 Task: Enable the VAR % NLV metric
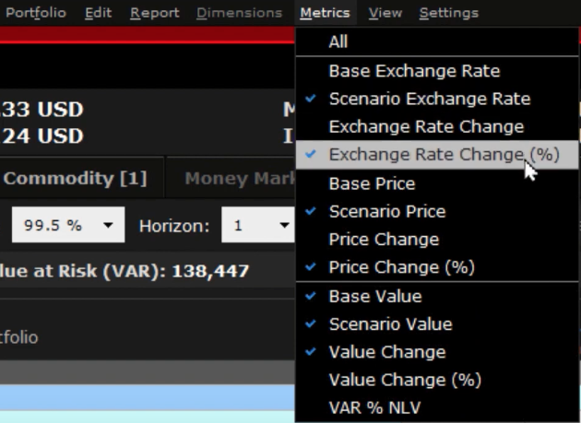point(376,407)
